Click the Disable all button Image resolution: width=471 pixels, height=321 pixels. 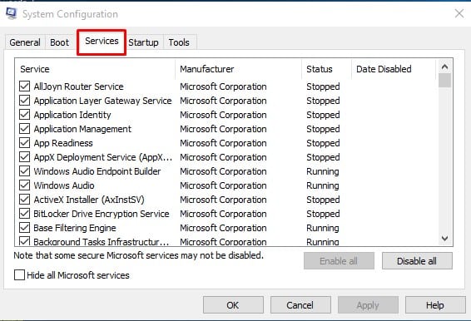417,261
